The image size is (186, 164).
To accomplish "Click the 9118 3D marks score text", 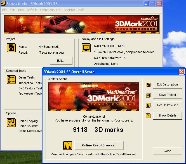I will pyautogui.click(x=98, y=130).
